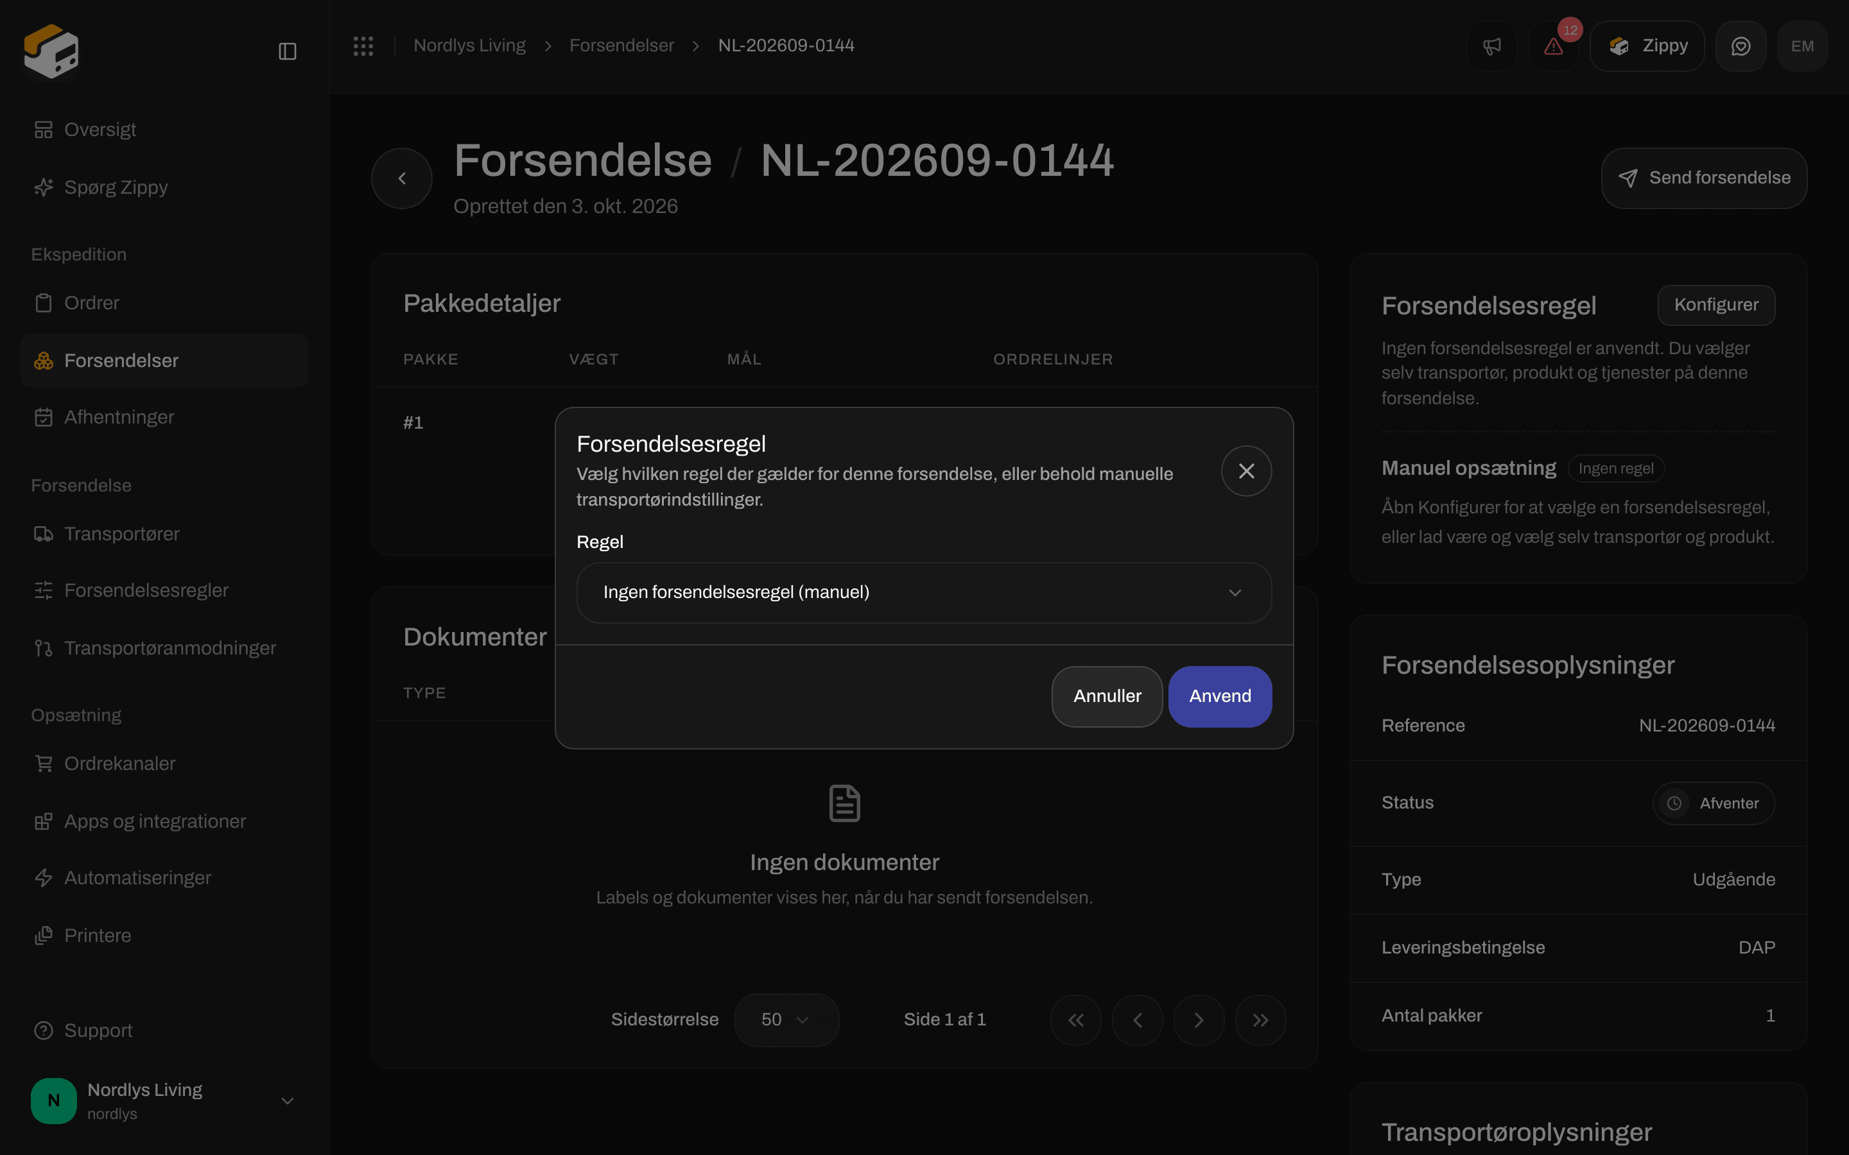Click the Printere icon in the sidebar

coord(44,935)
